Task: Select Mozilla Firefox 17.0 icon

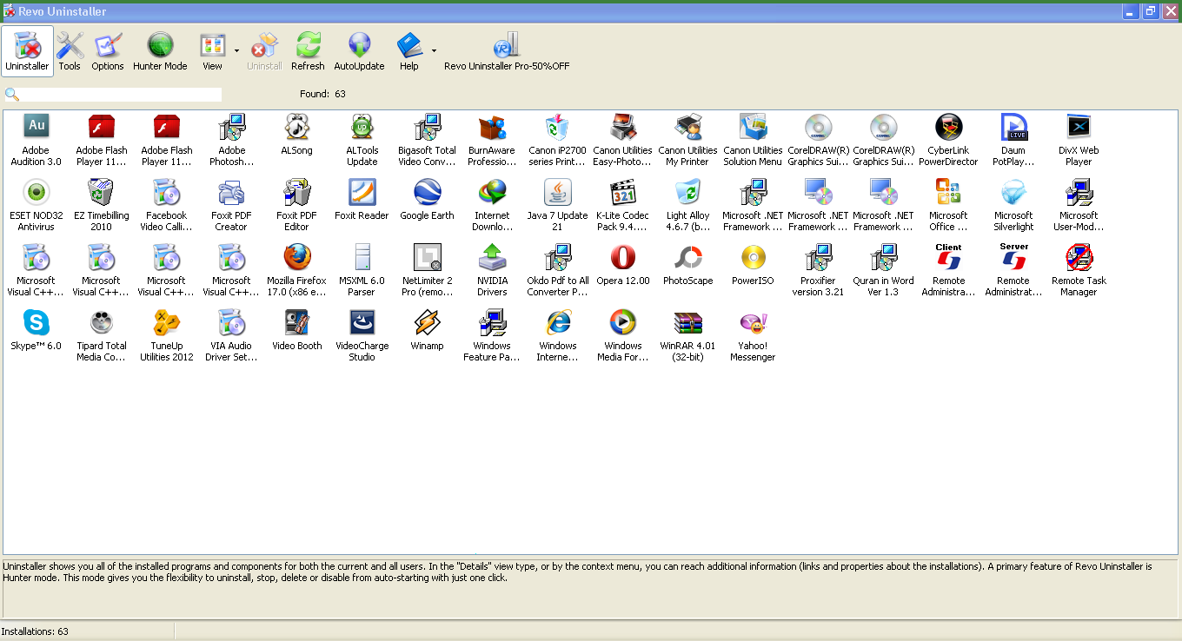Action: point(297,256)
